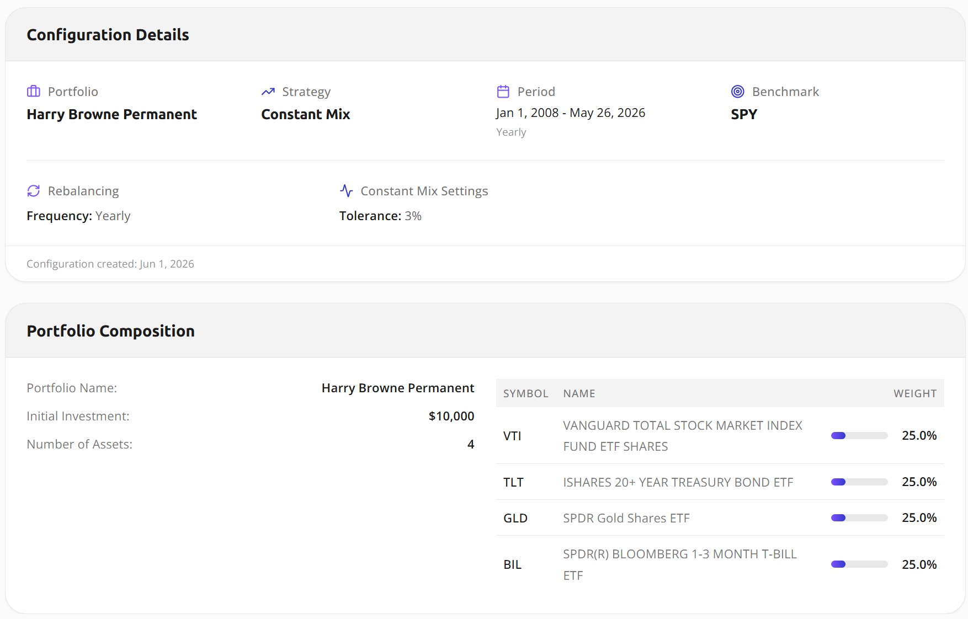Click the BIL weight progress bar
Screen dimensions: 968x619
click(x=859, y=564)
